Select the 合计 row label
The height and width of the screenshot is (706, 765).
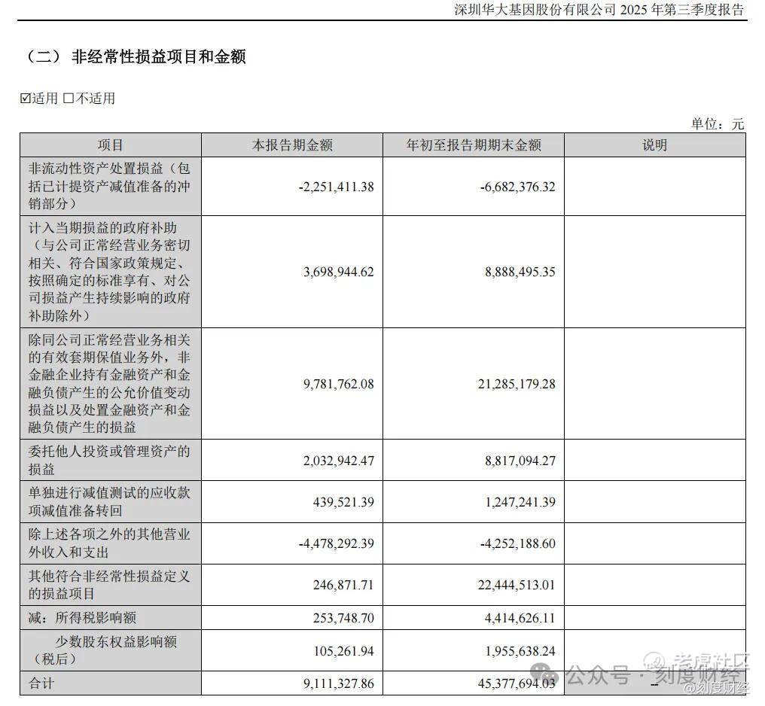41,683
